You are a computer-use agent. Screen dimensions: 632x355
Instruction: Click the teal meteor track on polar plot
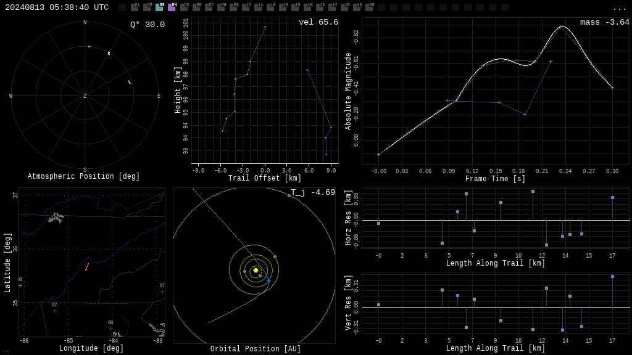130,82
